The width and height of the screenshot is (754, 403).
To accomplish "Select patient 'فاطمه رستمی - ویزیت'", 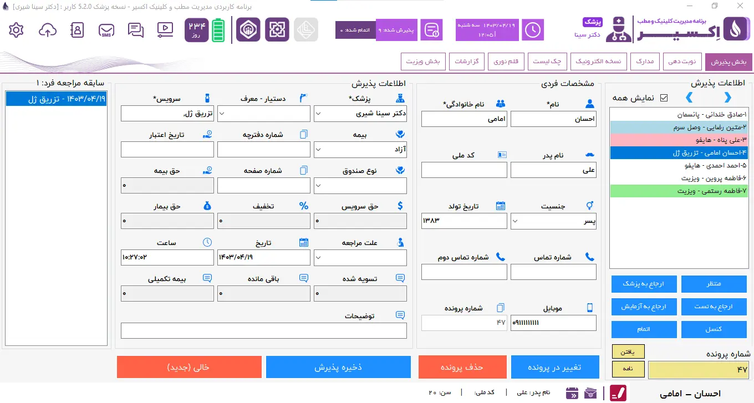I will pos(679,191).
